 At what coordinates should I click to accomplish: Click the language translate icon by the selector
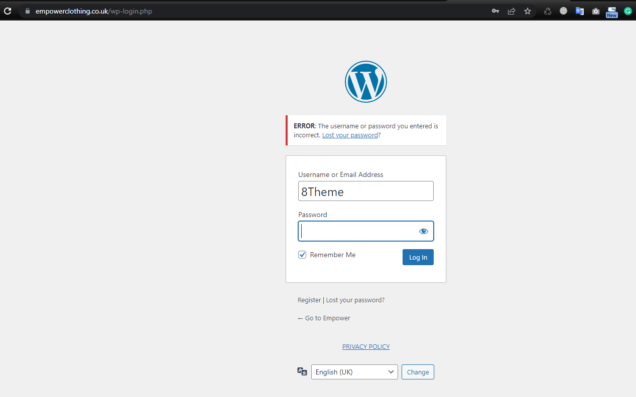point(302,371)
